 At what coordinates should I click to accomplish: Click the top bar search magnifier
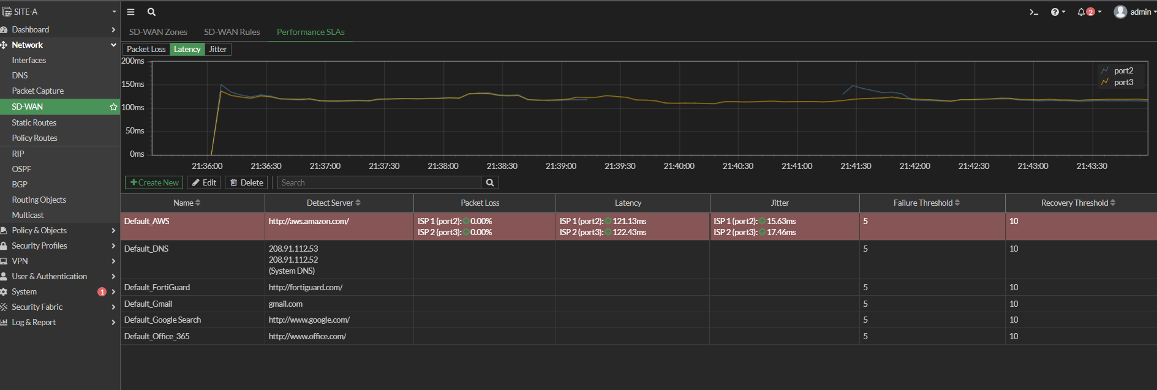pos(151,12)
